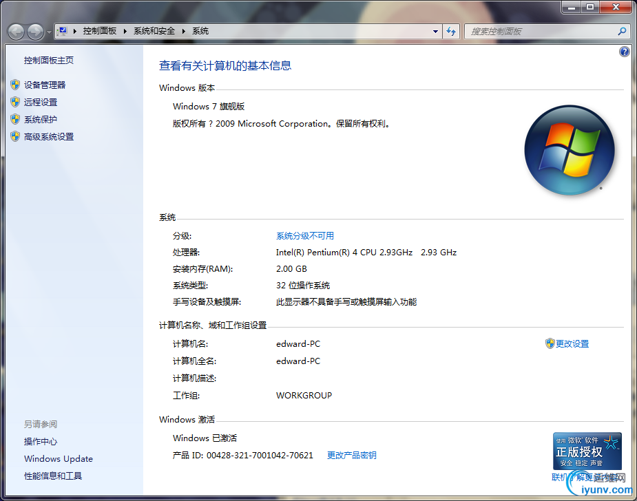The image size is (637, 501).
Task: Click the Windows flag logo image
Action: coord(570,150)
